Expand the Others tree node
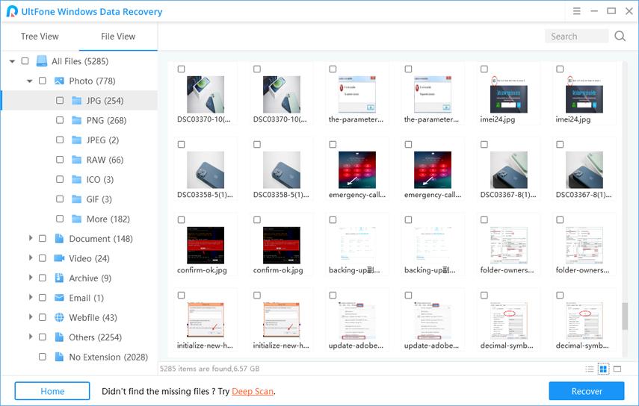 (x=30, y=337)
